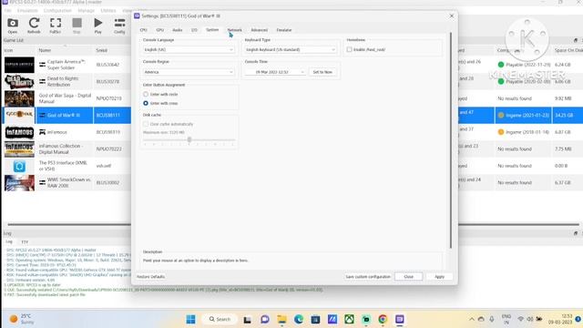Open the Chat app on the taskbar
Screen dimensions: 583x328
click(x=265, y=320)
